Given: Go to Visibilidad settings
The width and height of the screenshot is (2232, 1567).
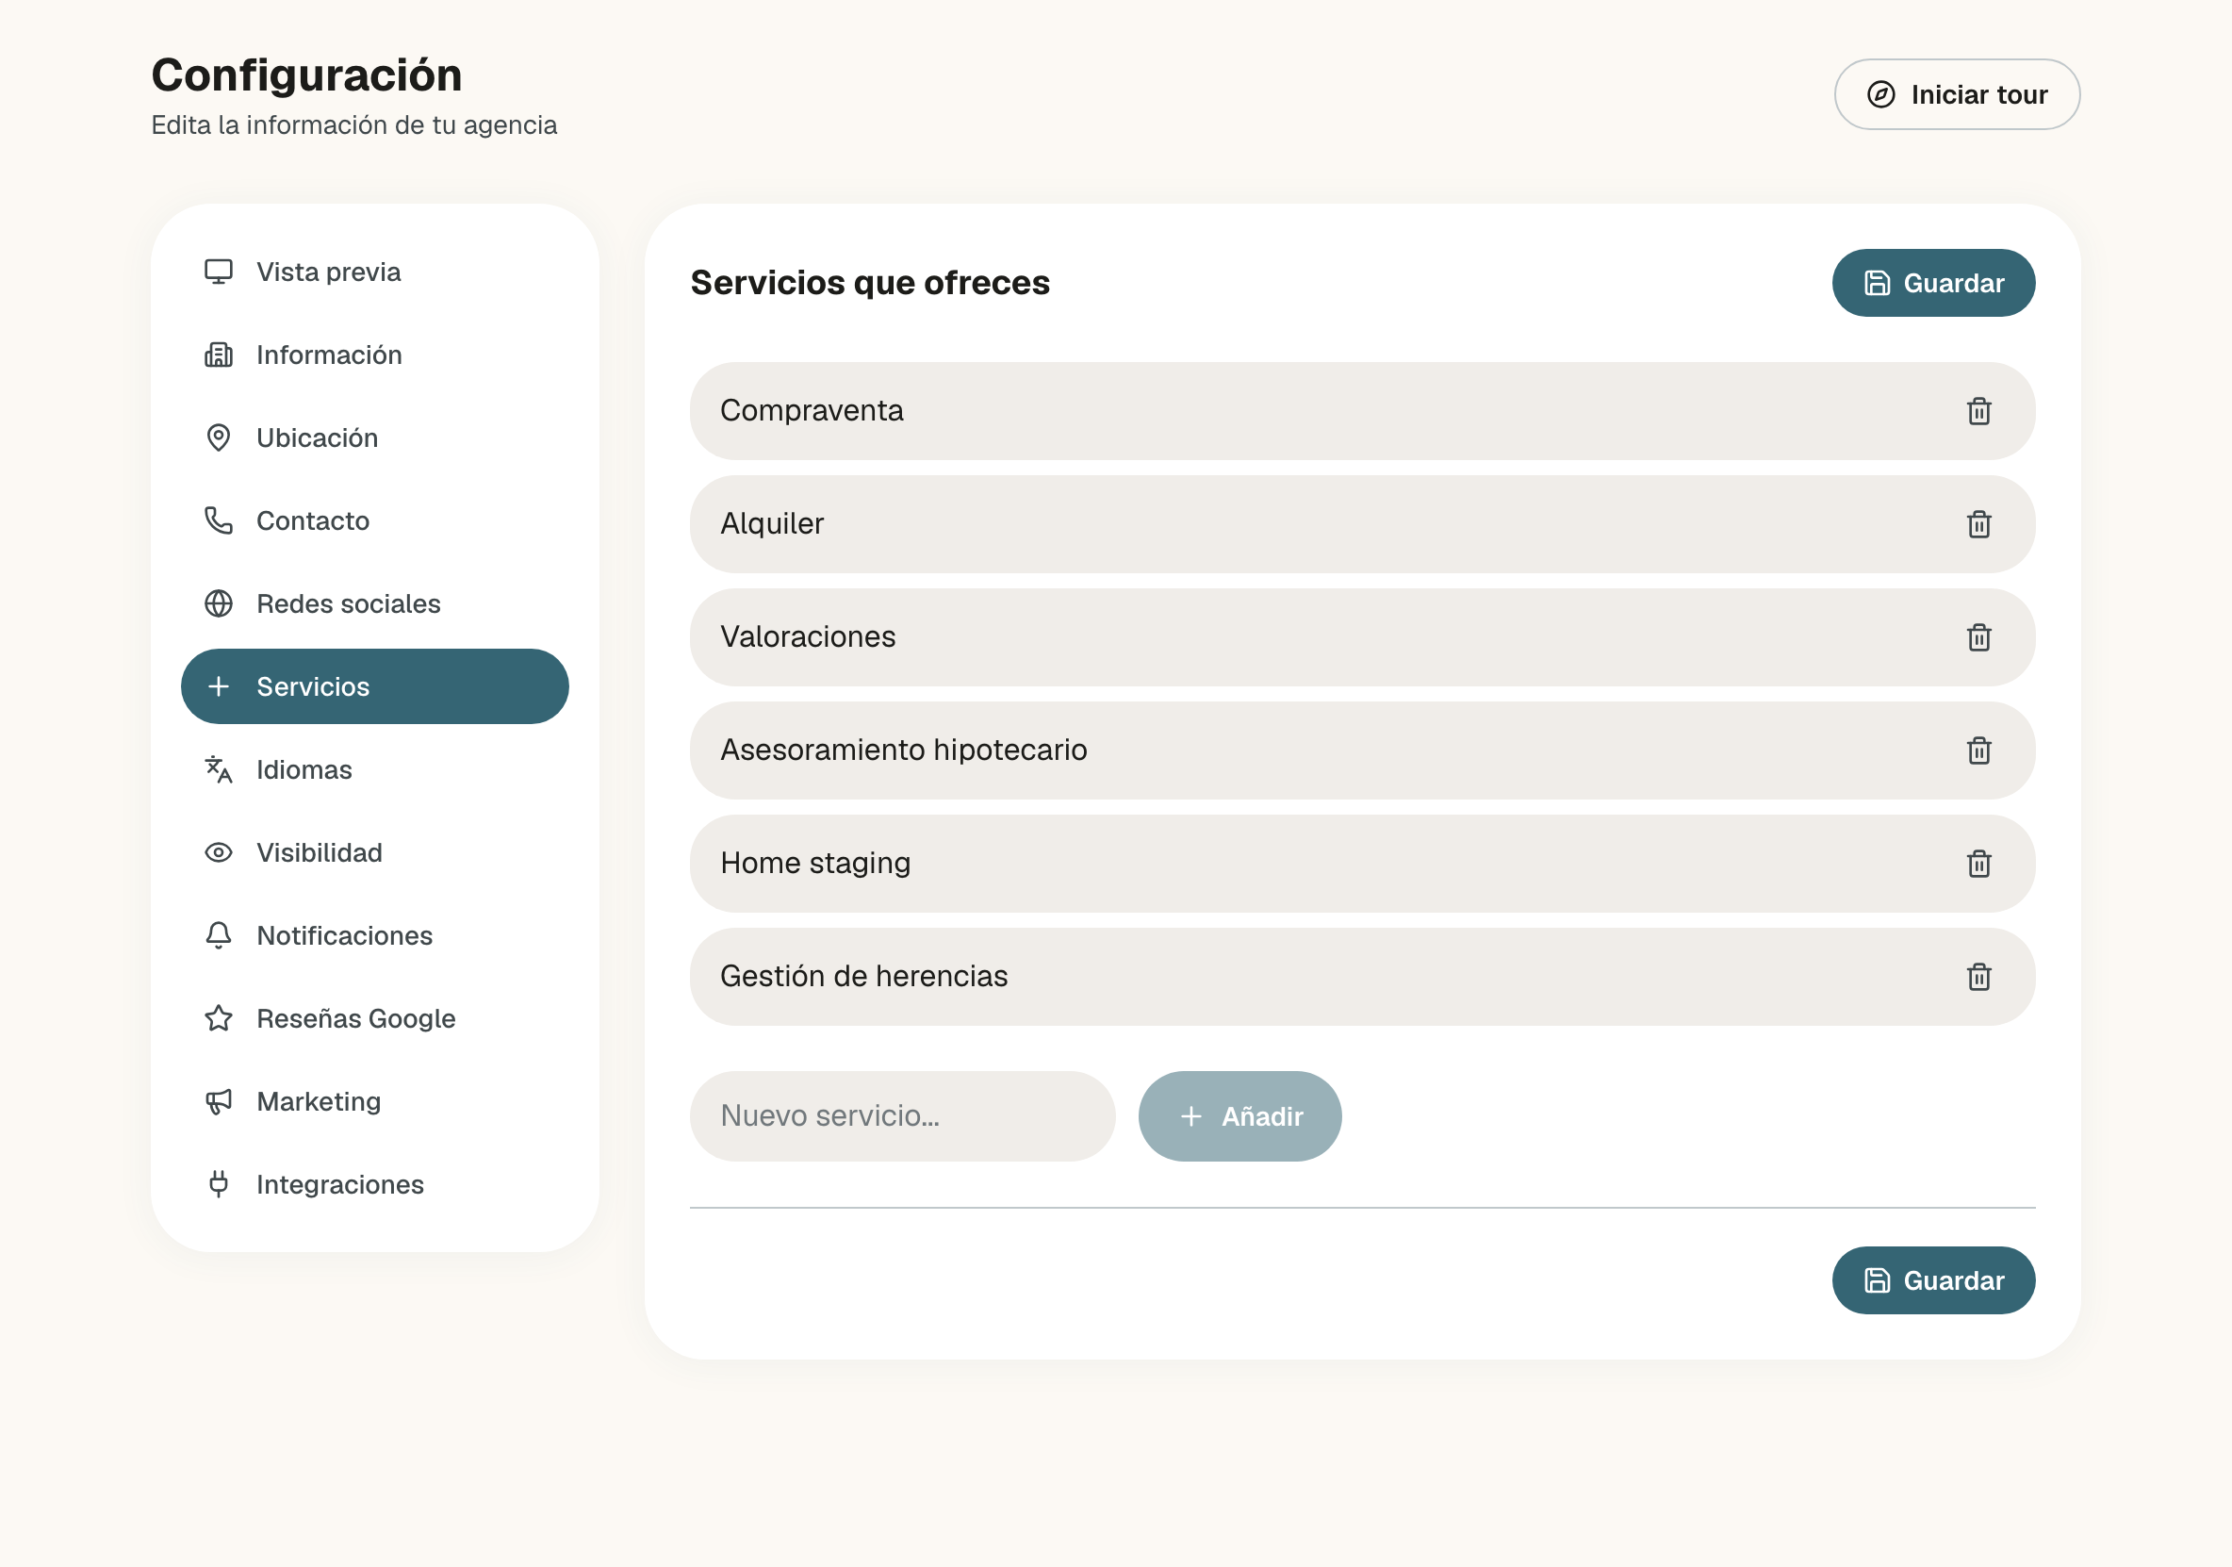Looking at the screenshot, I should tap(374, 852).
